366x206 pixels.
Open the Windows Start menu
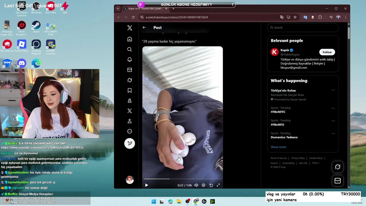[154, 201]
